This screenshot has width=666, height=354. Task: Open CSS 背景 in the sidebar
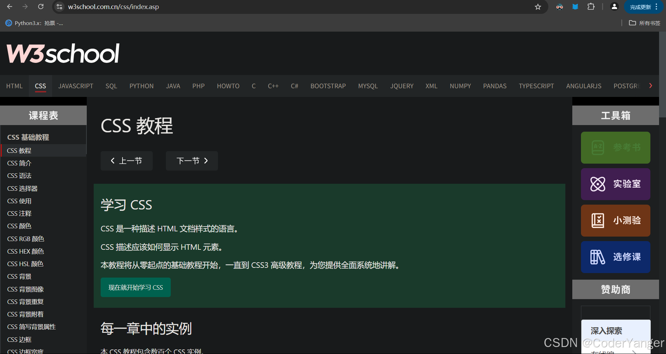43,276
